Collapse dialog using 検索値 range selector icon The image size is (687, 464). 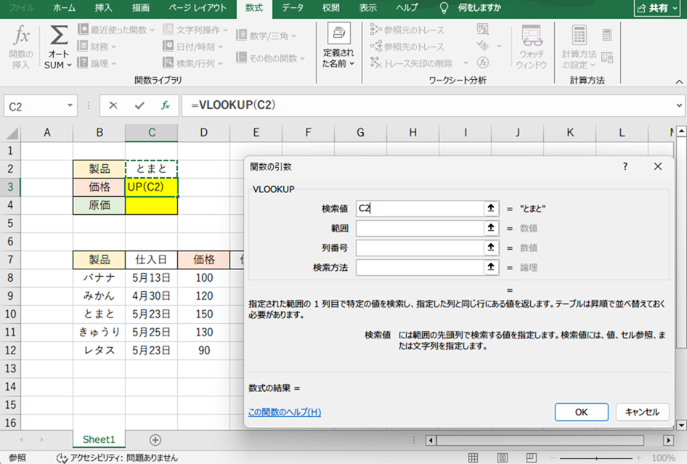pos(492,208)
